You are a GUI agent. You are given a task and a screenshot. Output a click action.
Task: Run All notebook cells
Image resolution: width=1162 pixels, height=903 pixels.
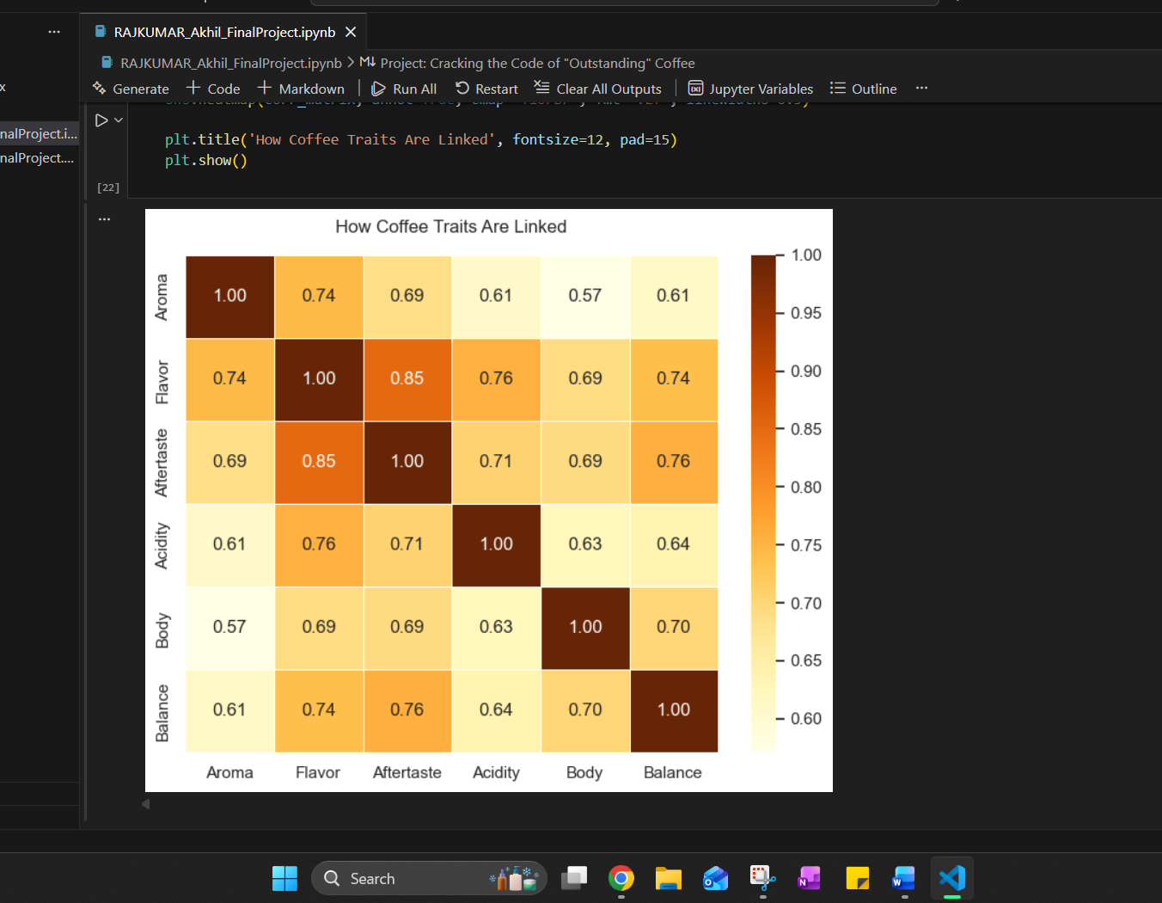[404, 89]
